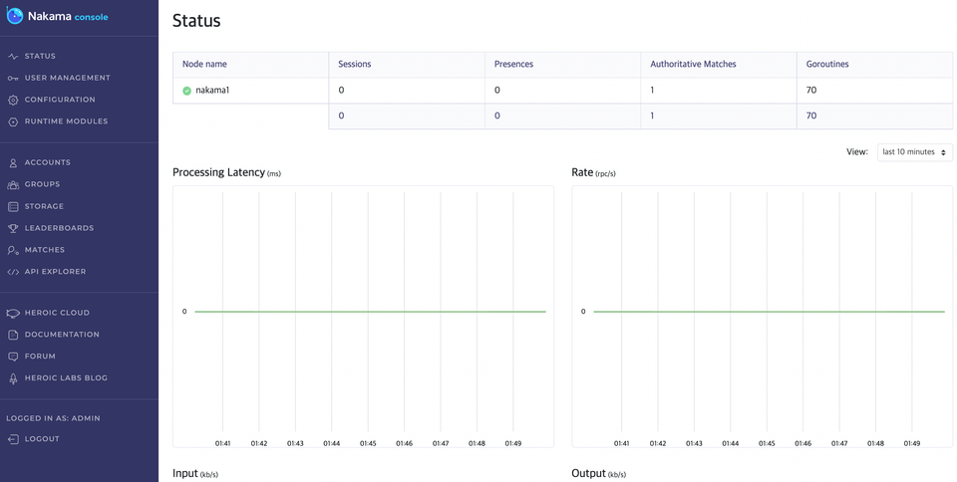957x482 pixels.
Task: Click the Status pulse icon in sidebar
Action: point(13,56)
